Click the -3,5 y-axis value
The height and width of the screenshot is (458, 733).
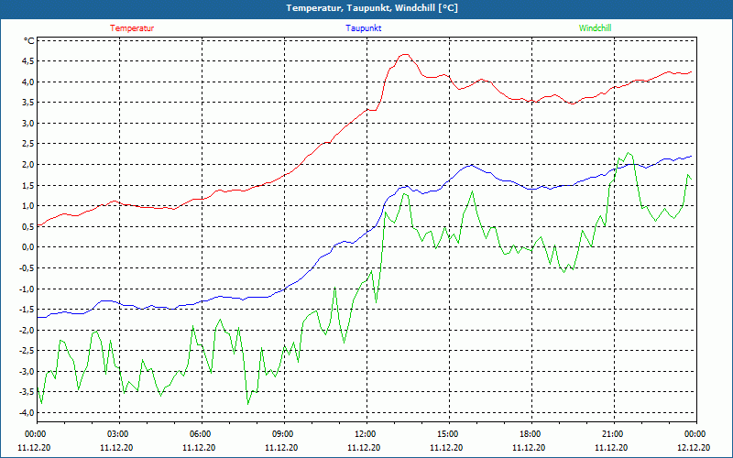point(27,392)
